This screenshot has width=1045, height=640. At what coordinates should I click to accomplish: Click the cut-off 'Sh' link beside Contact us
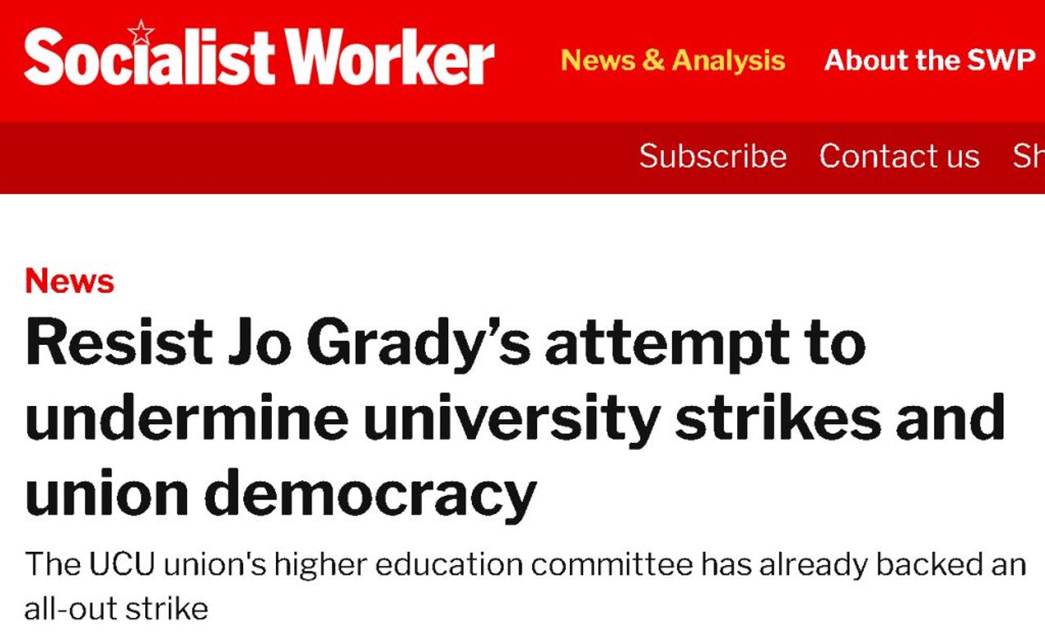coord(1028,156)
